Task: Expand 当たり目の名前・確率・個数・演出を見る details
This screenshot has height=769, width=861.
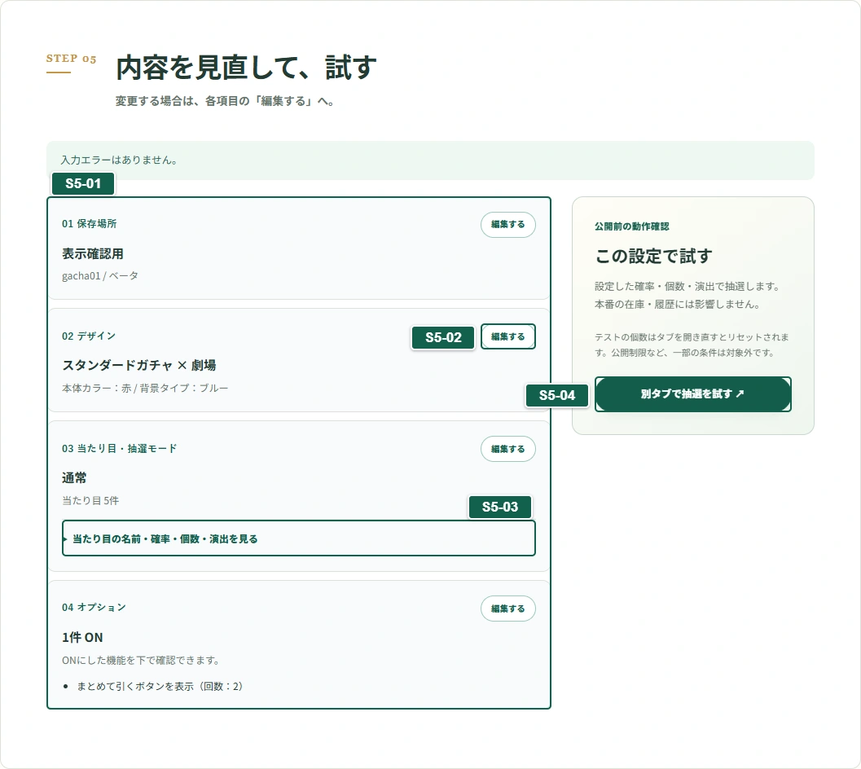Action: click(x=299, y=538)
